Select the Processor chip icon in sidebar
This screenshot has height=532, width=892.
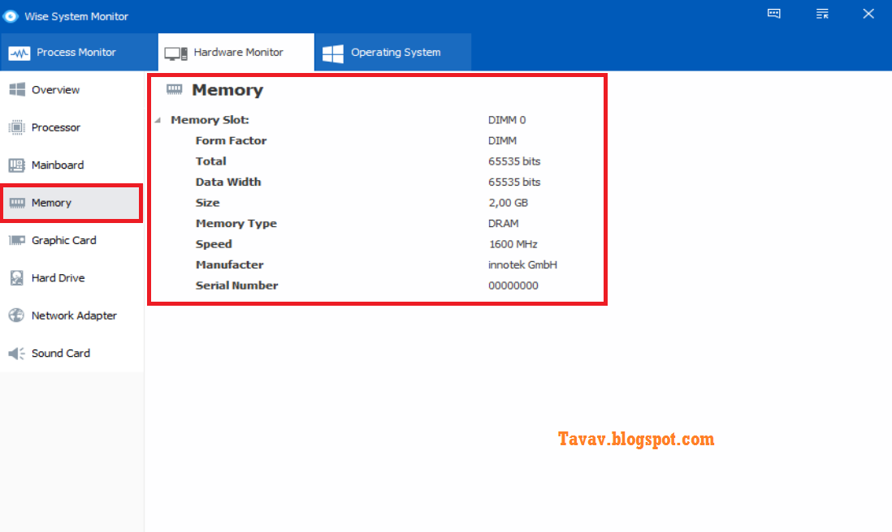pos(15,127)
